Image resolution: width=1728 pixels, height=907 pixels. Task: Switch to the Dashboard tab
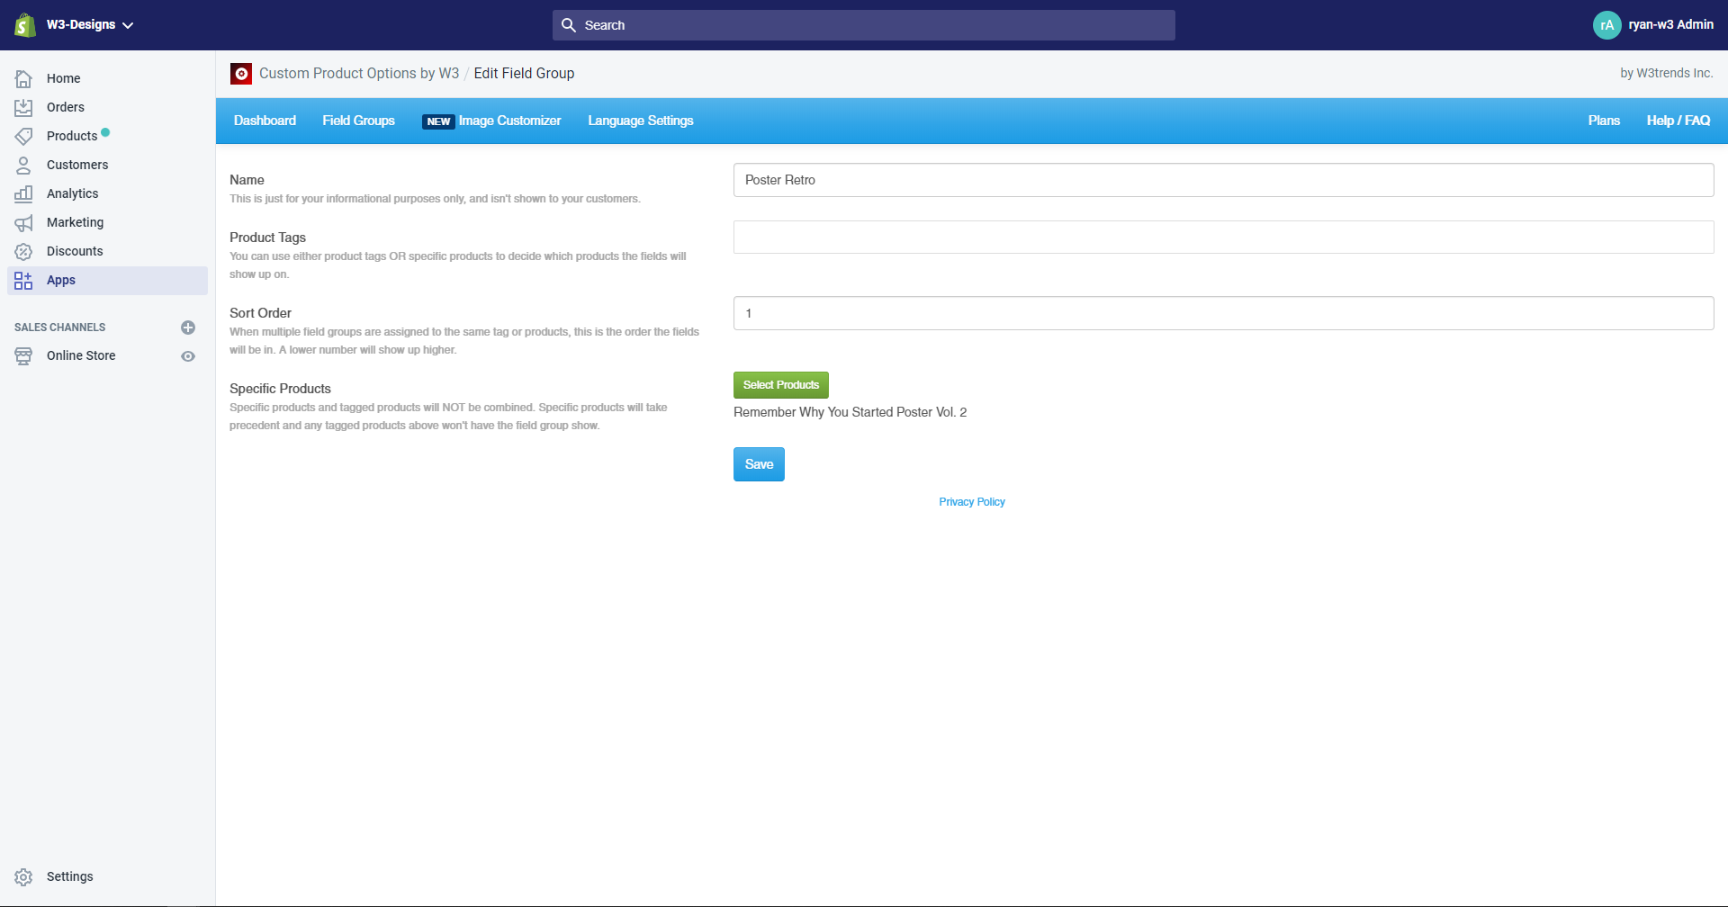[x=265, y=121]
